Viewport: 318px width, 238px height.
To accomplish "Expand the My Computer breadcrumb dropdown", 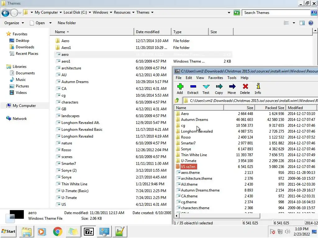I will click(61, 12).
